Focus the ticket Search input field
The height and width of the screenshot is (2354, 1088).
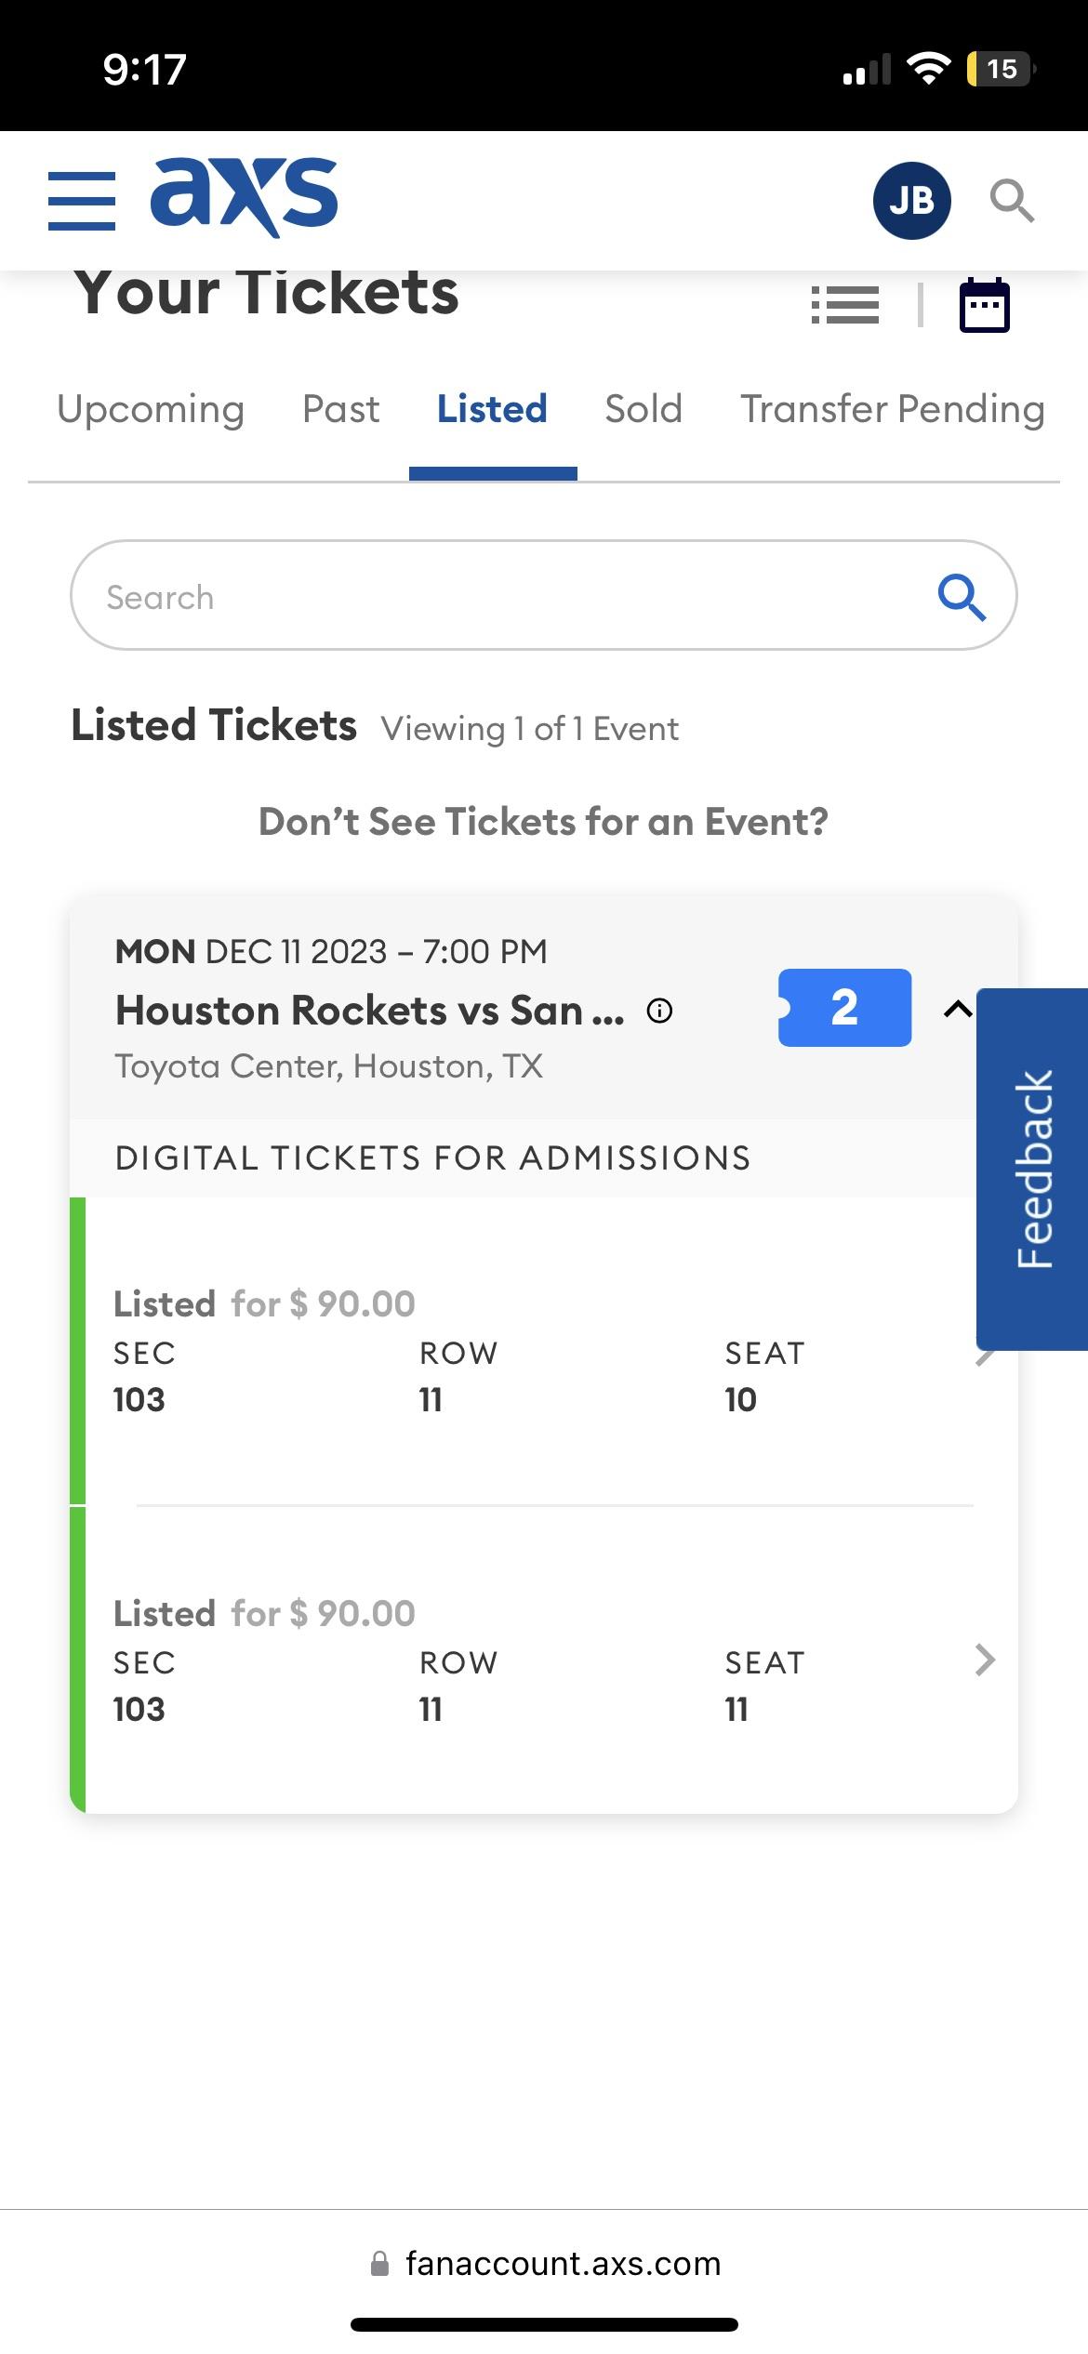pos(502,596)
